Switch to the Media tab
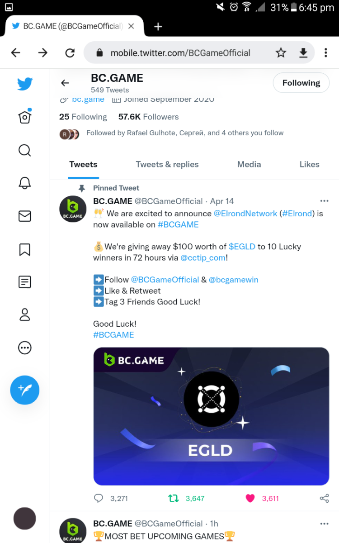 249,164
